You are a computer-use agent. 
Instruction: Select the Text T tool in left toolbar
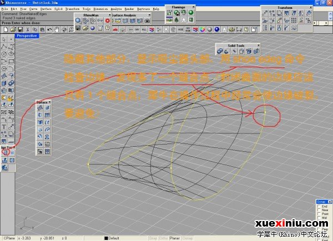coord(4,127)
